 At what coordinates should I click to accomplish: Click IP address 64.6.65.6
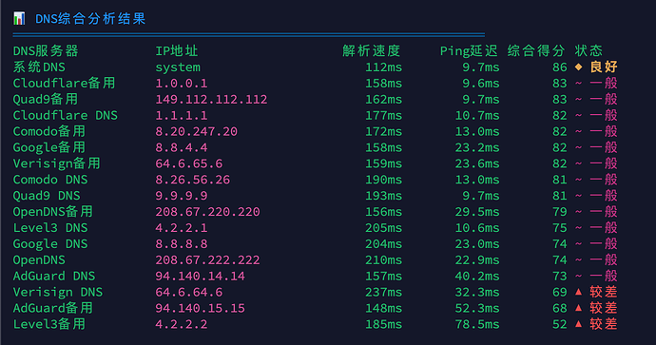189,163
